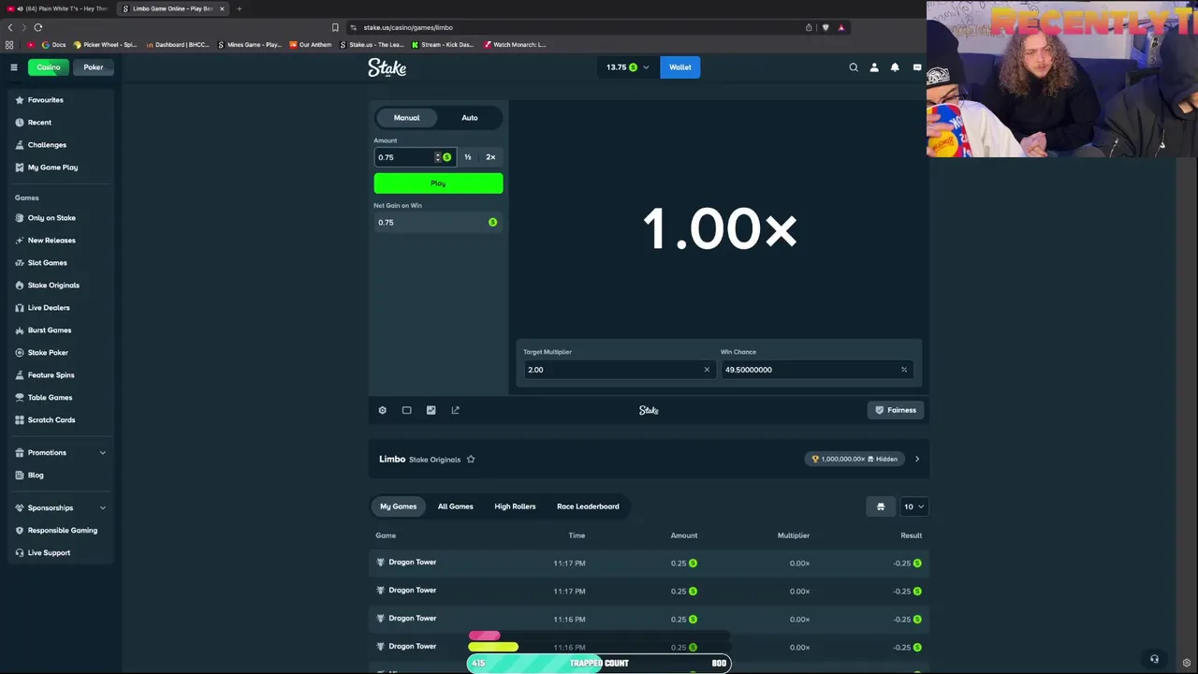Open the Picker Wheel bookmark
Screen dimensions: 1198x674
105,44
